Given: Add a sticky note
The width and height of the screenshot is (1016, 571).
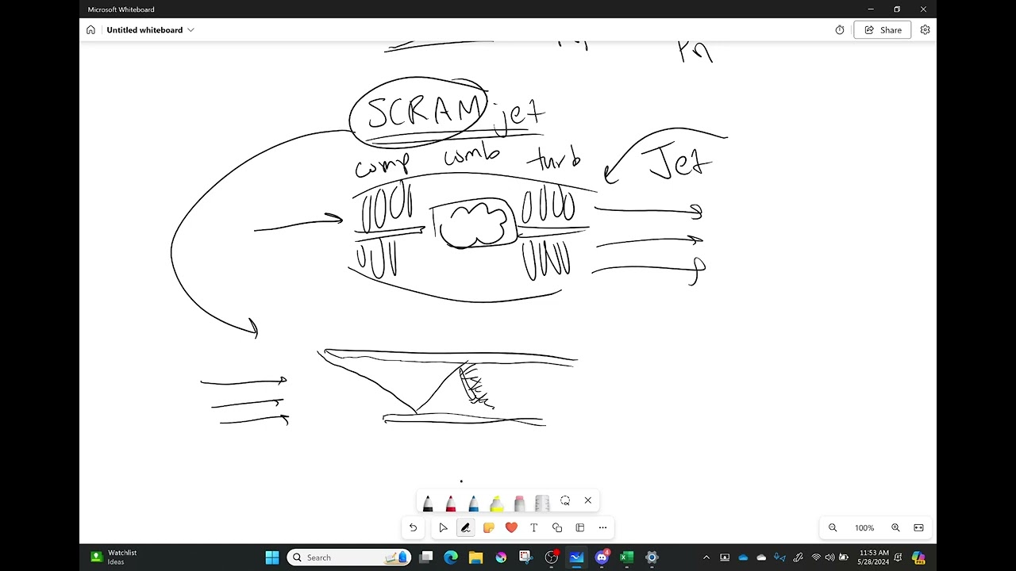Looking at the screenshot, I should point(489,527).
